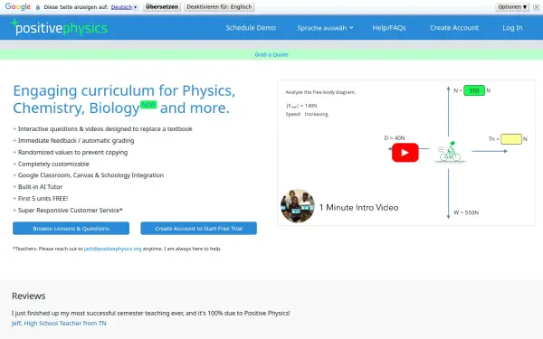Click Deaktivieren für: Englisch button

219,7
